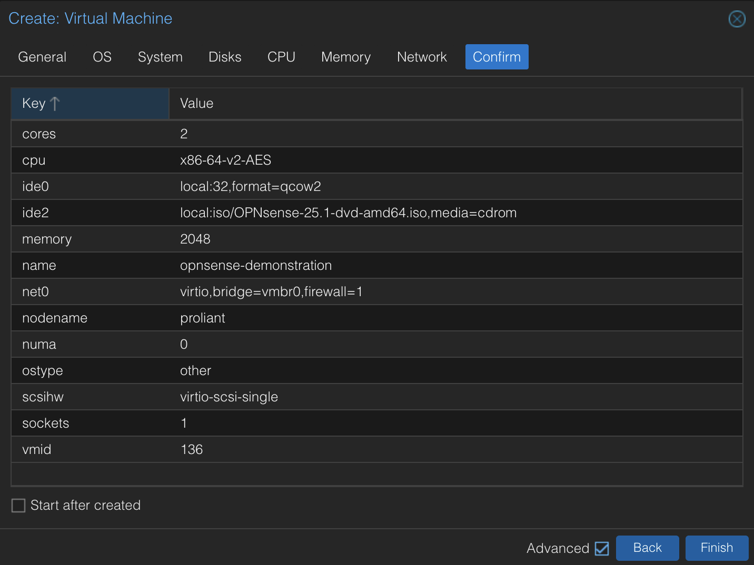Open the Memory tab
The height and width of the screenshot is (565, 754).
(345, 57)
